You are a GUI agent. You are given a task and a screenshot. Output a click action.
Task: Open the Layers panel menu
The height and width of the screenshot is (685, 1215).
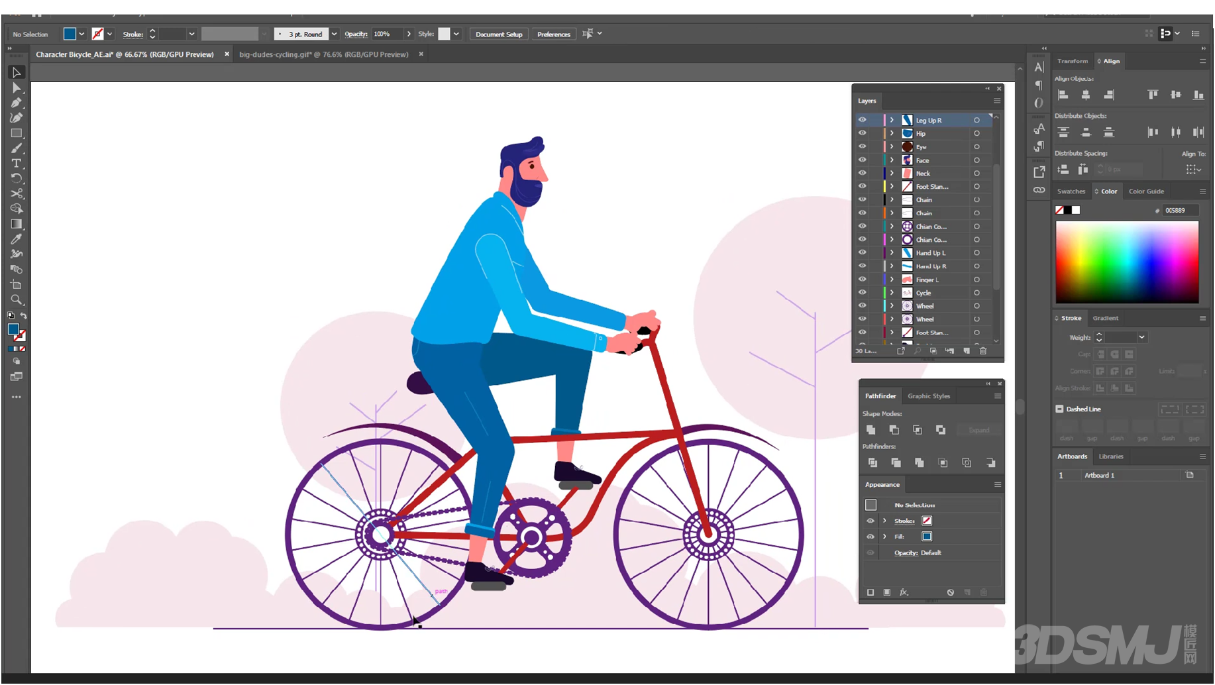(x=996, y=101)
